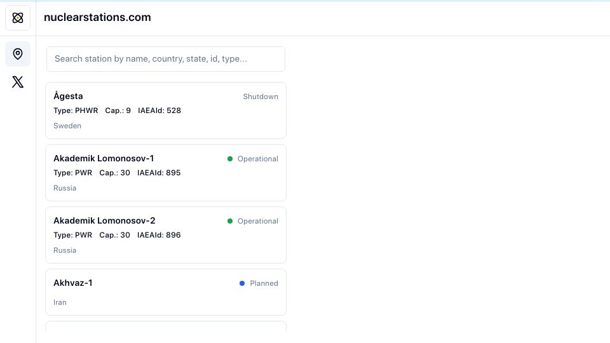
Task: Click the atom logo icon
Action: [18, 18]
